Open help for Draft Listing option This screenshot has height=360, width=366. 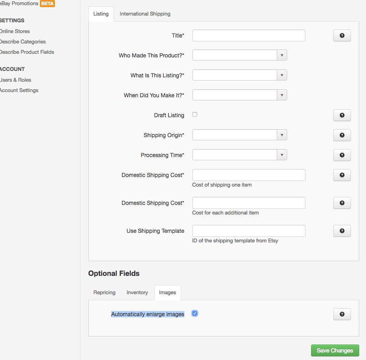click(342, 115)
